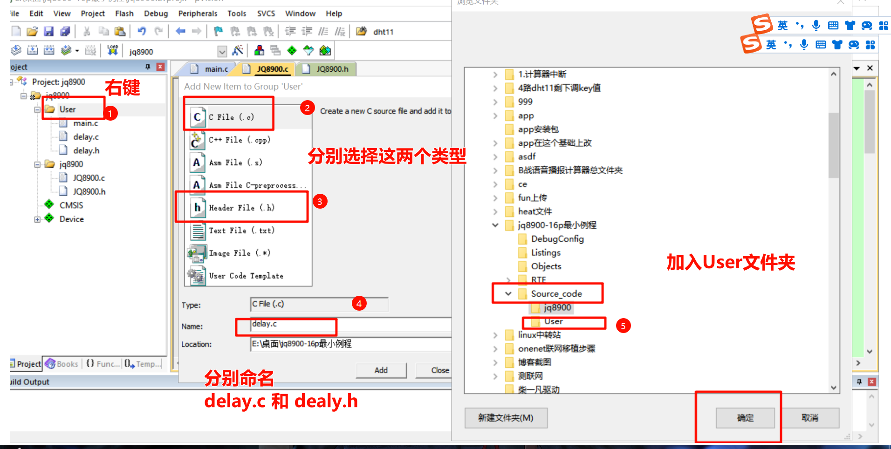Click the Paste clipboard icon

pyautogui.click(x=120, y=31)
